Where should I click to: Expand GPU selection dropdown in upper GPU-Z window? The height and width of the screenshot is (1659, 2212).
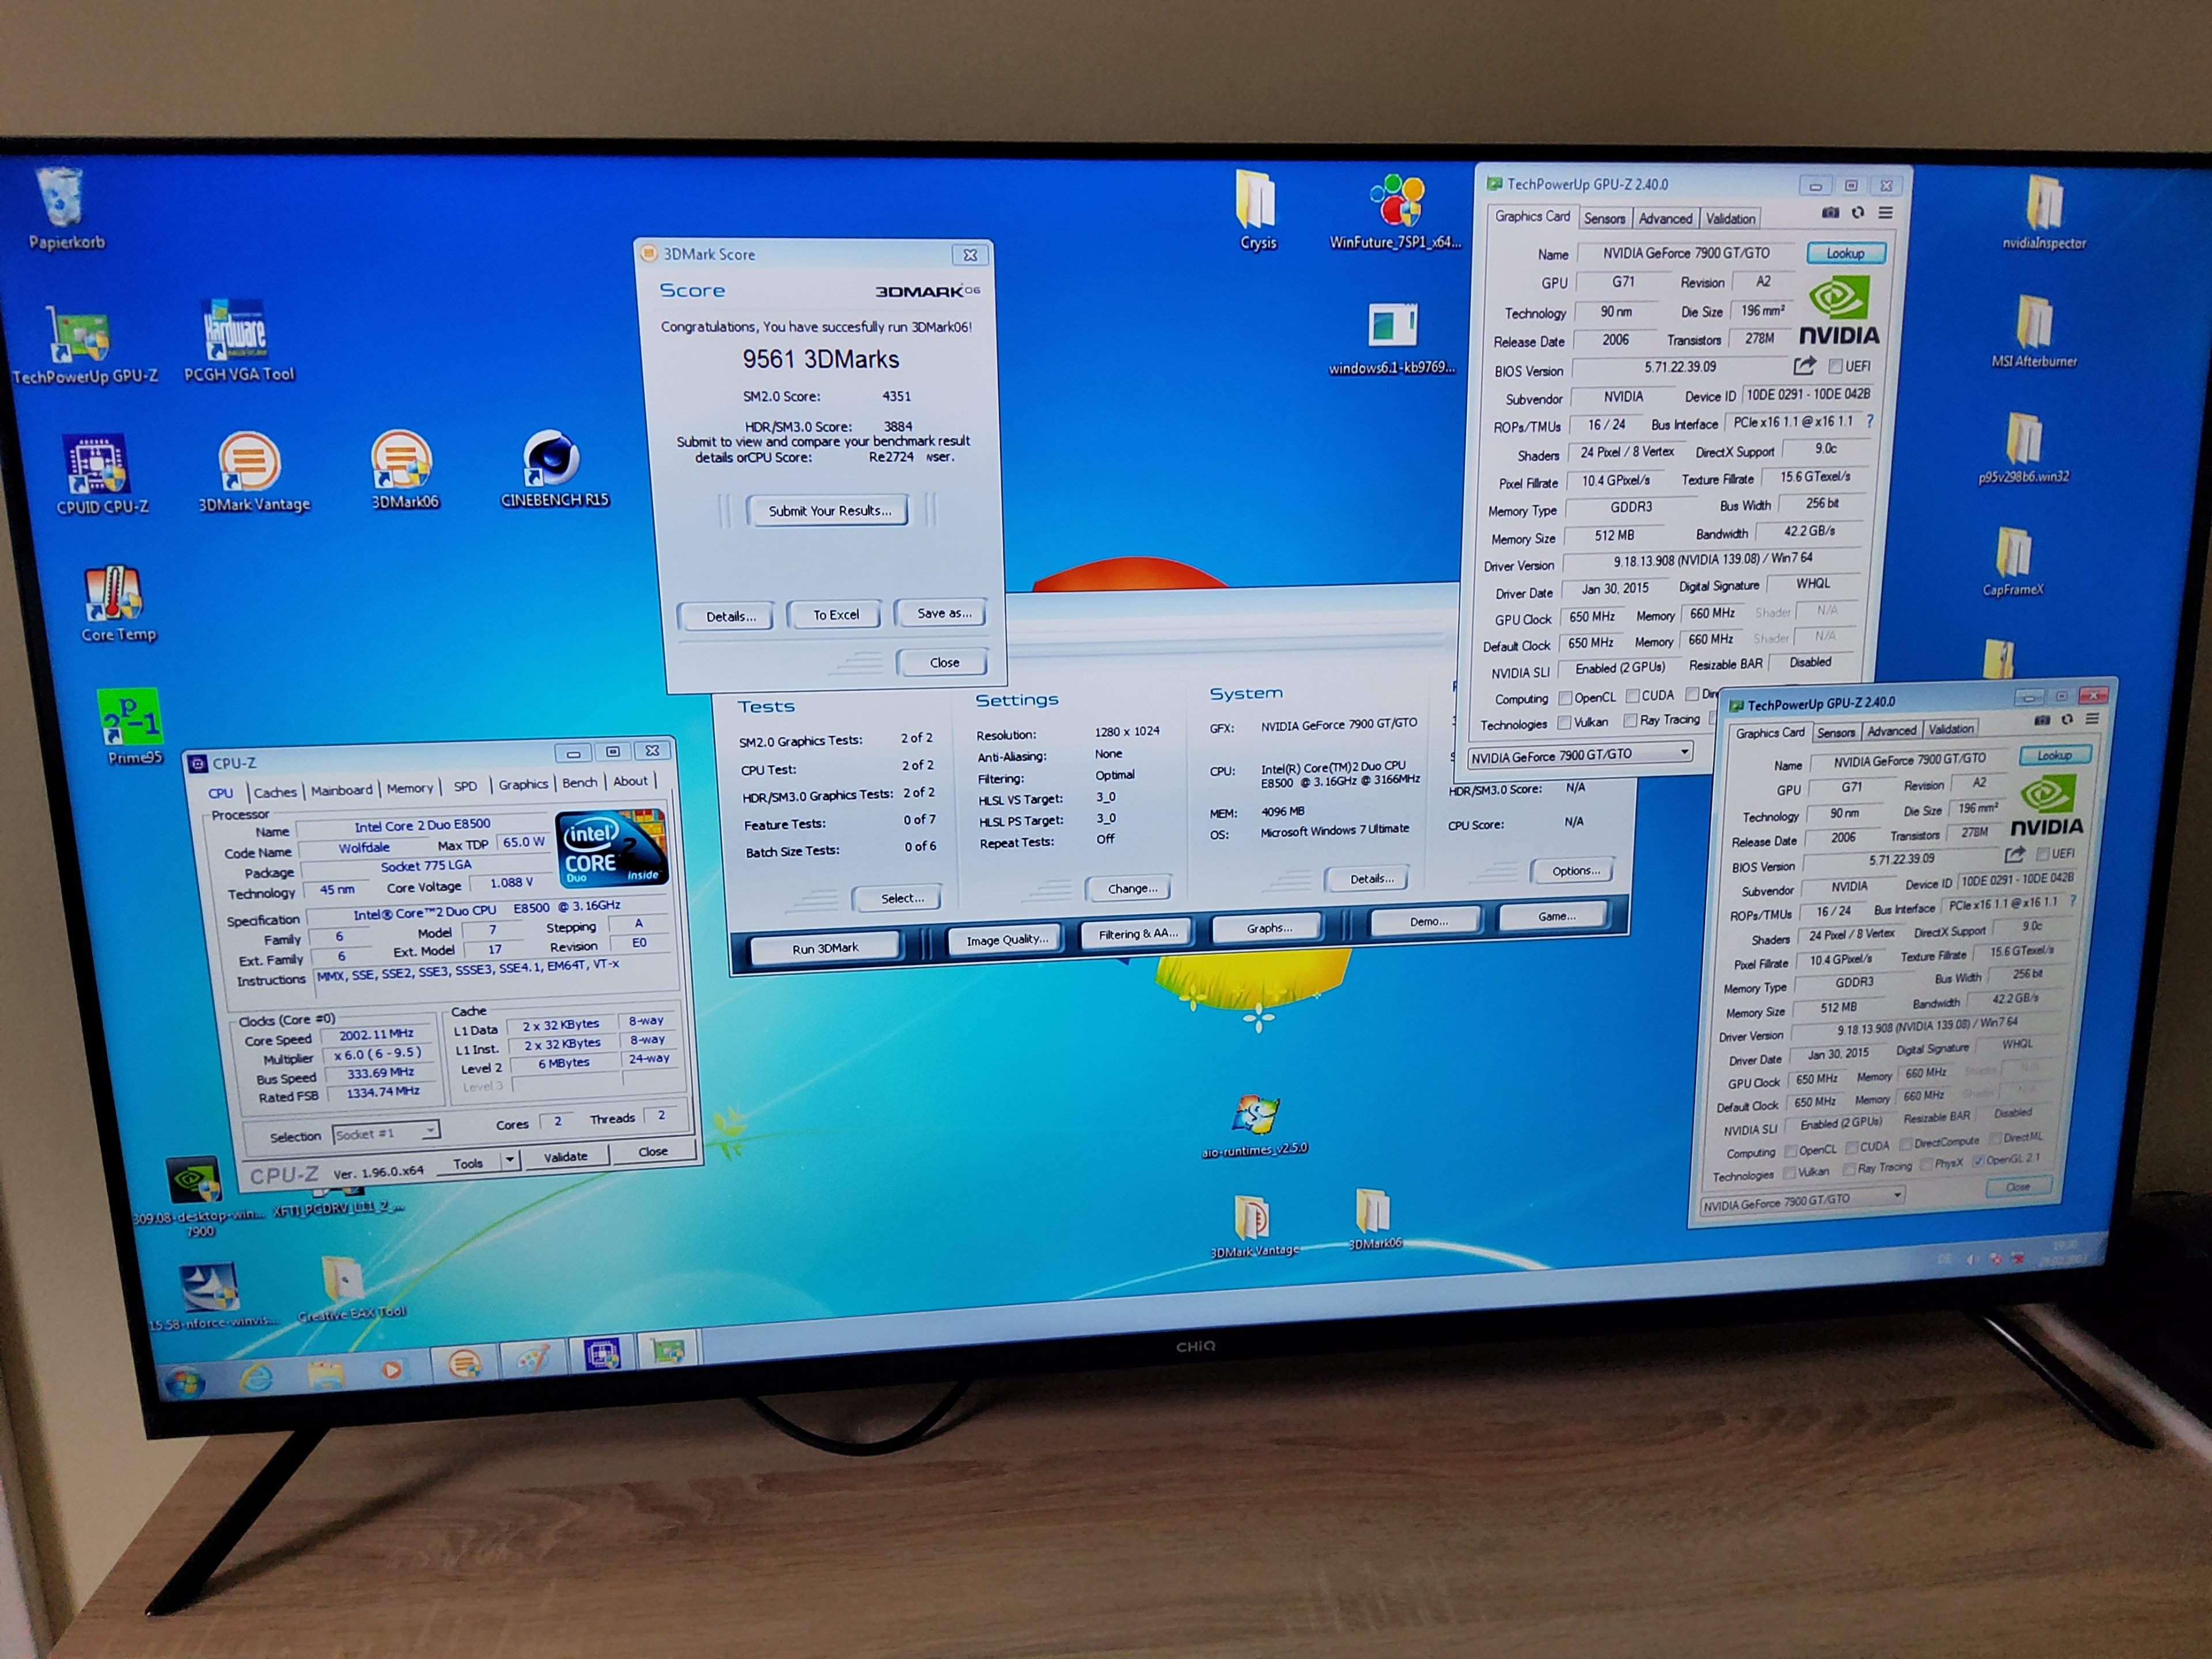(1684, 752)
